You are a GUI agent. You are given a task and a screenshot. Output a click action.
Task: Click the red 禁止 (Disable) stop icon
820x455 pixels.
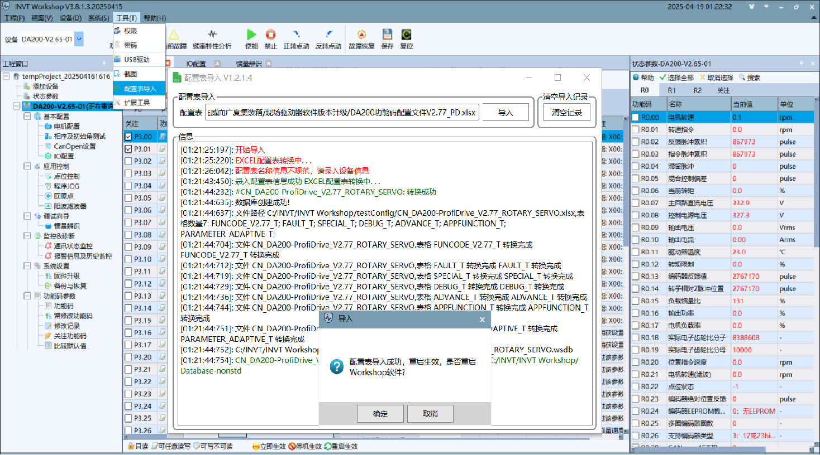270,35
